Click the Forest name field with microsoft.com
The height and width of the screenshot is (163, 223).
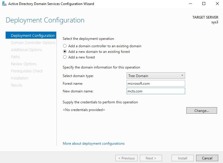(x=156, y=83)
